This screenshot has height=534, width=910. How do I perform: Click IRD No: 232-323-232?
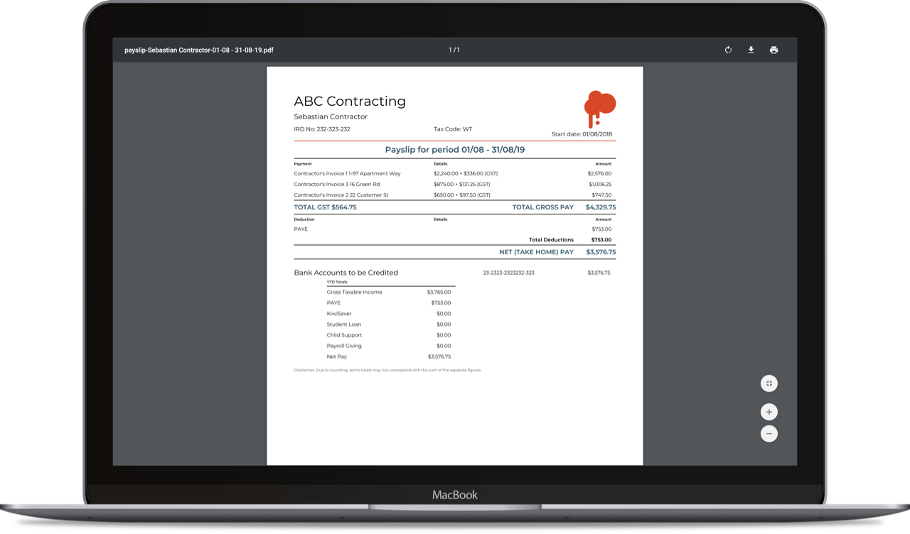coord(322,129)
